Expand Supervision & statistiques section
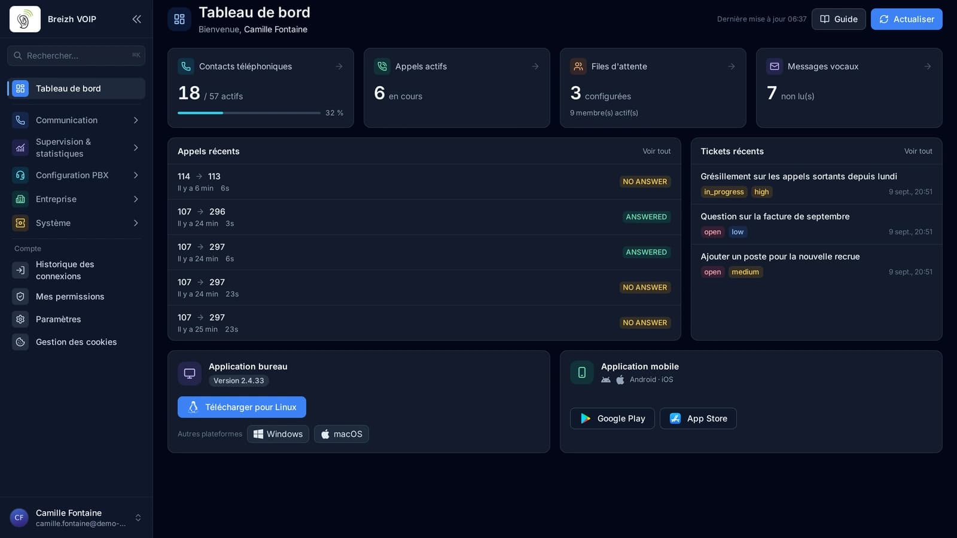The image size is (957, 538). pyautogui.click(x=76, y=148)
